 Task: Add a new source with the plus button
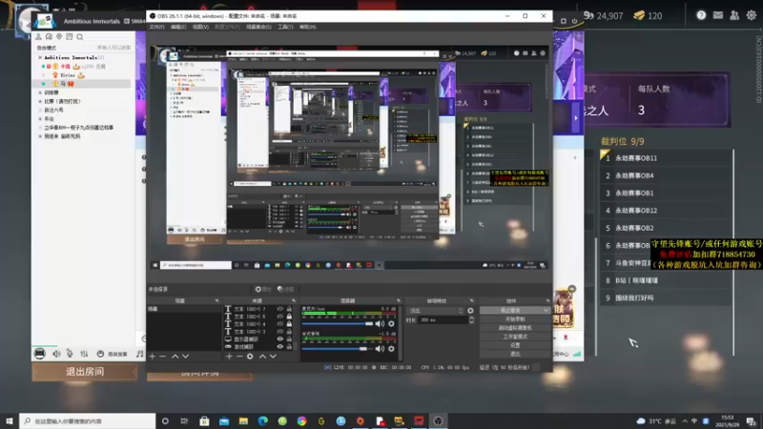[x=229, y=357]
